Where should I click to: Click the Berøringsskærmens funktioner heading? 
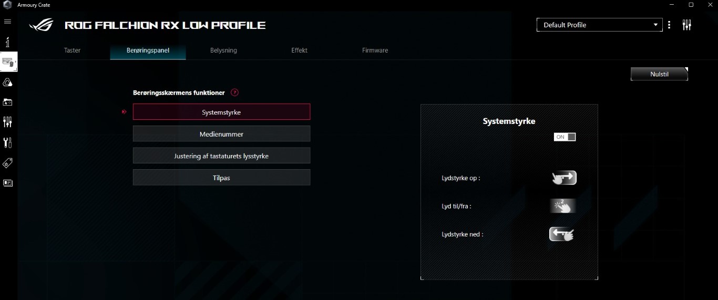[x=179, y=92]
